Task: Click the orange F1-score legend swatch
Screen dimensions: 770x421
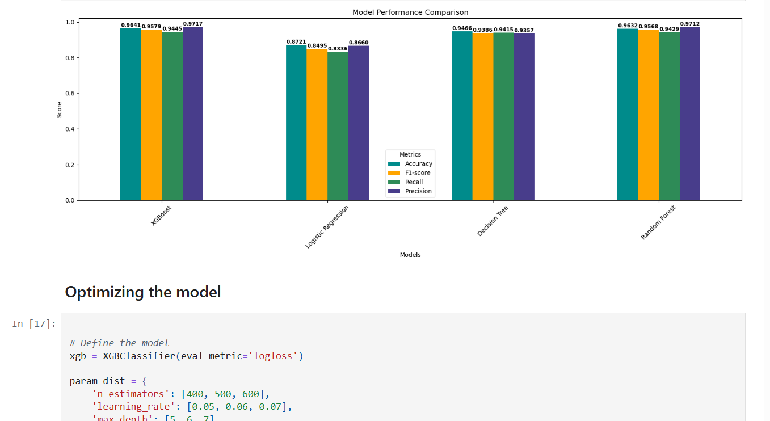Action: tap(394, 173)
